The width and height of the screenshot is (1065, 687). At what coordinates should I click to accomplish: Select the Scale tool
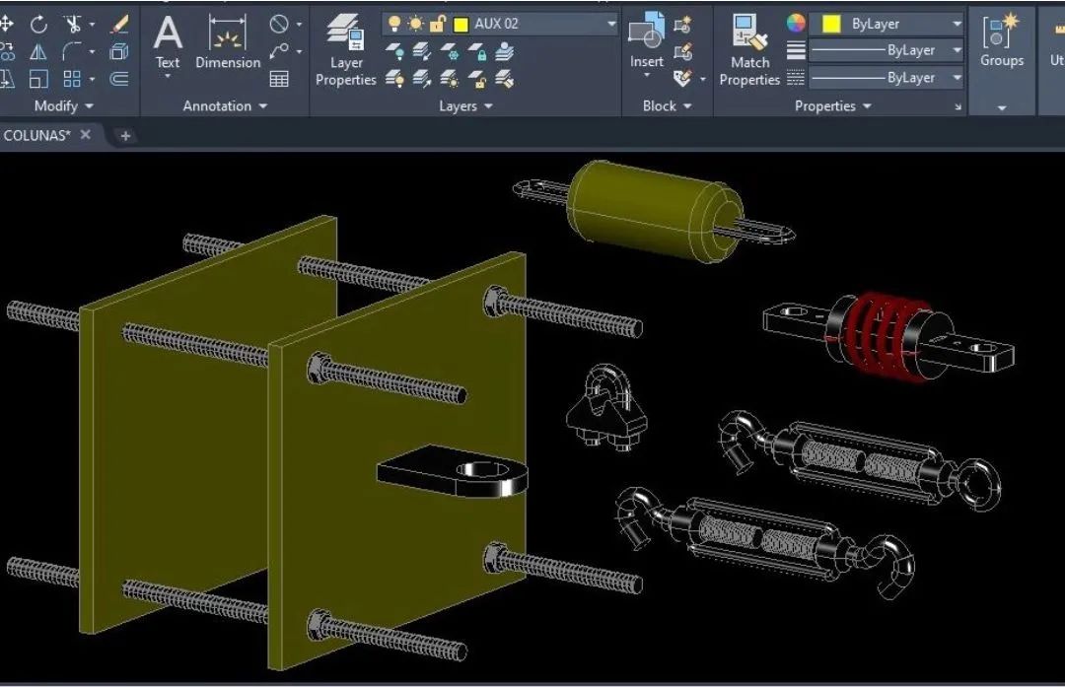coord(38,79)
